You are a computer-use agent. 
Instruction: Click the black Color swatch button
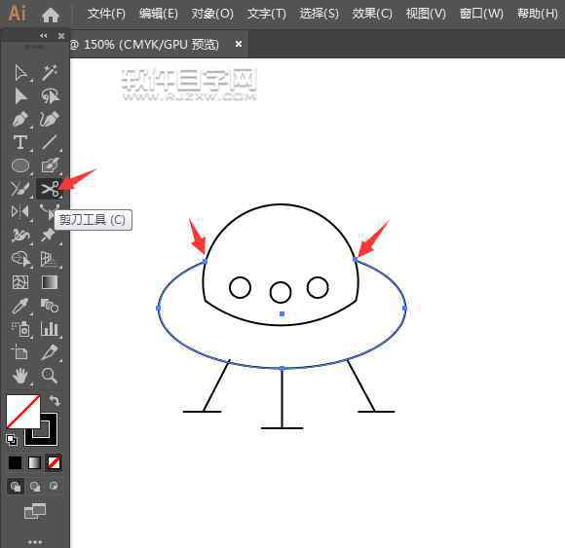[16, 463]
